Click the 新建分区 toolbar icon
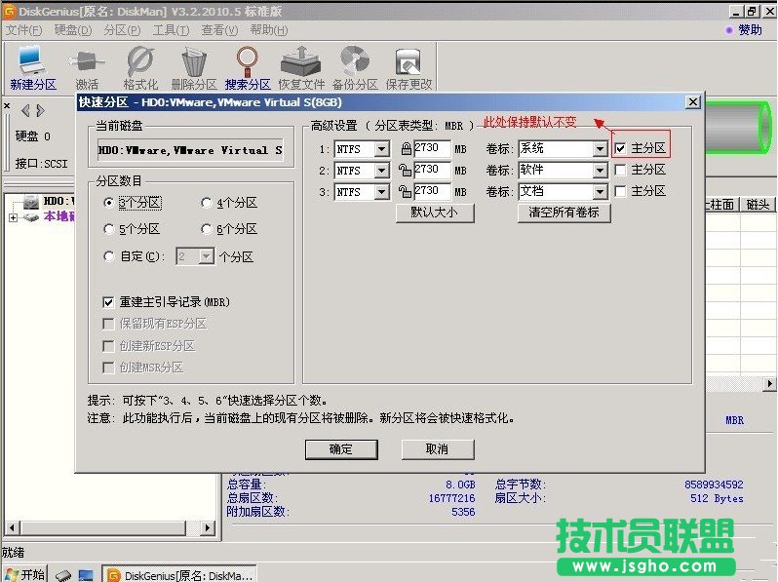The image size is (778, 582). 32,66
